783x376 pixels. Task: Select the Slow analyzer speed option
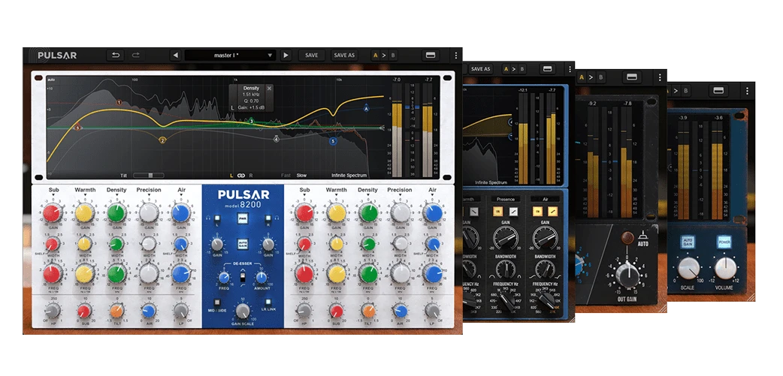pyautogui.click(x=301, y=175)
